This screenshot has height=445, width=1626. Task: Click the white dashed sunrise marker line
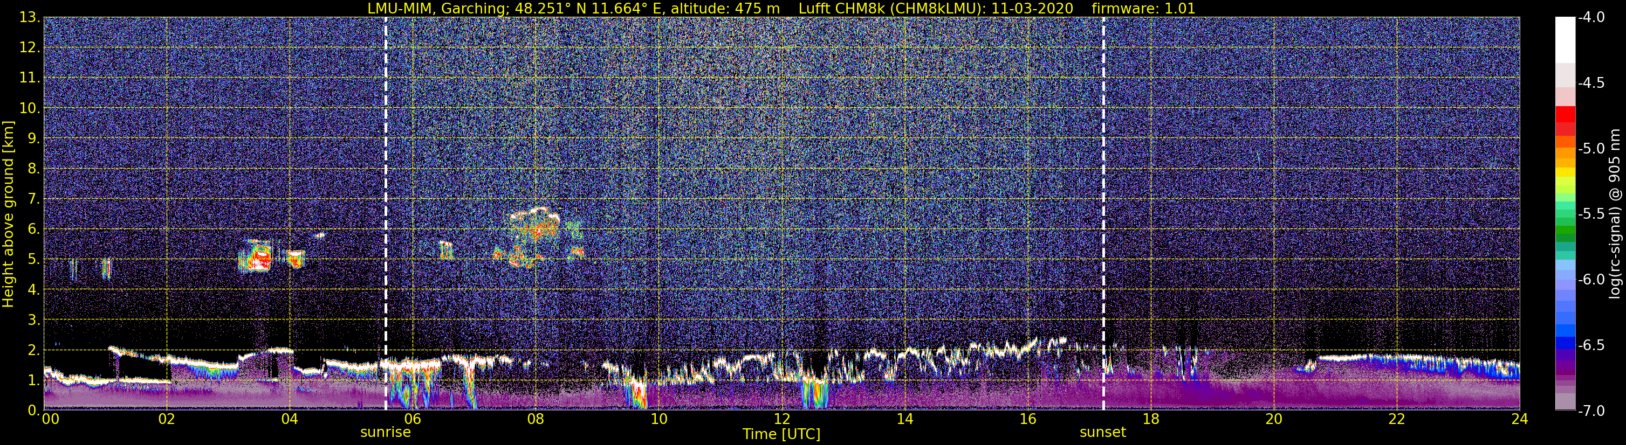point(386,213)
